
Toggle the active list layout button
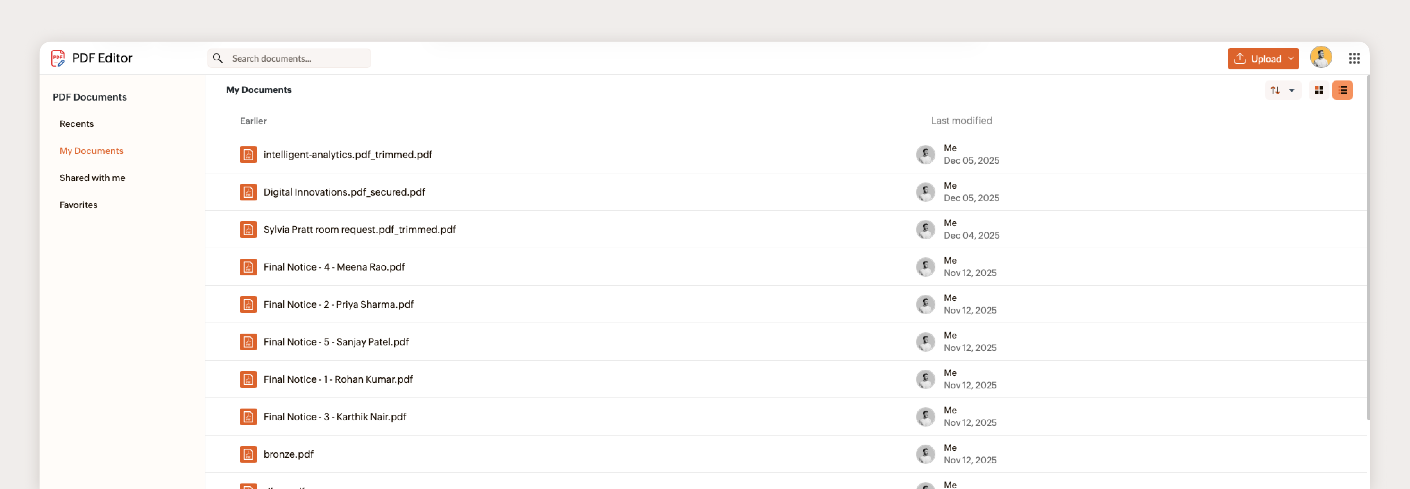click(1343, 90)
